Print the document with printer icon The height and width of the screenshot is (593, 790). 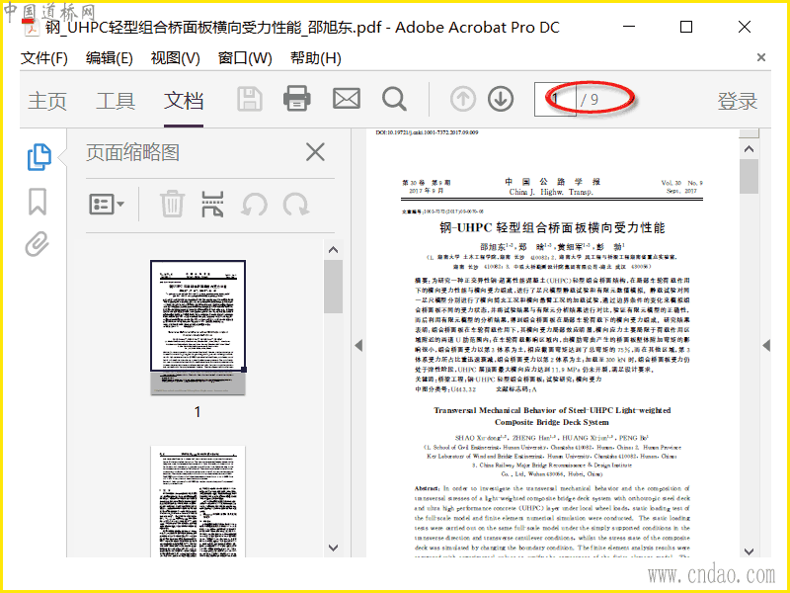click(297, 98)
